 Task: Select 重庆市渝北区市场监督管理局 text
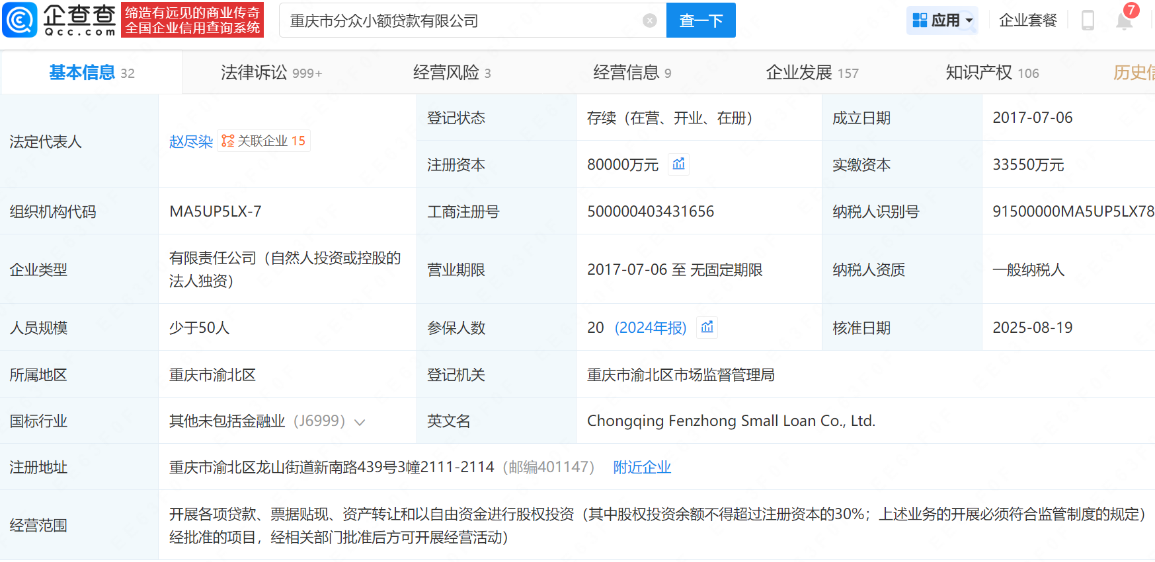point(681,374)
